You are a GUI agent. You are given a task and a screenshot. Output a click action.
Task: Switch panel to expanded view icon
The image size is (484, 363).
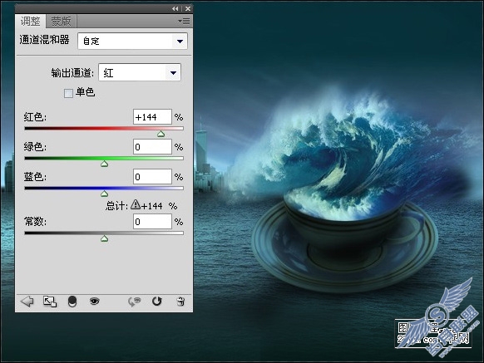[x=50, y=302]
